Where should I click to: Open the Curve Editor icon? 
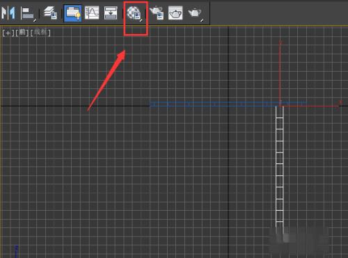(92, 13)
